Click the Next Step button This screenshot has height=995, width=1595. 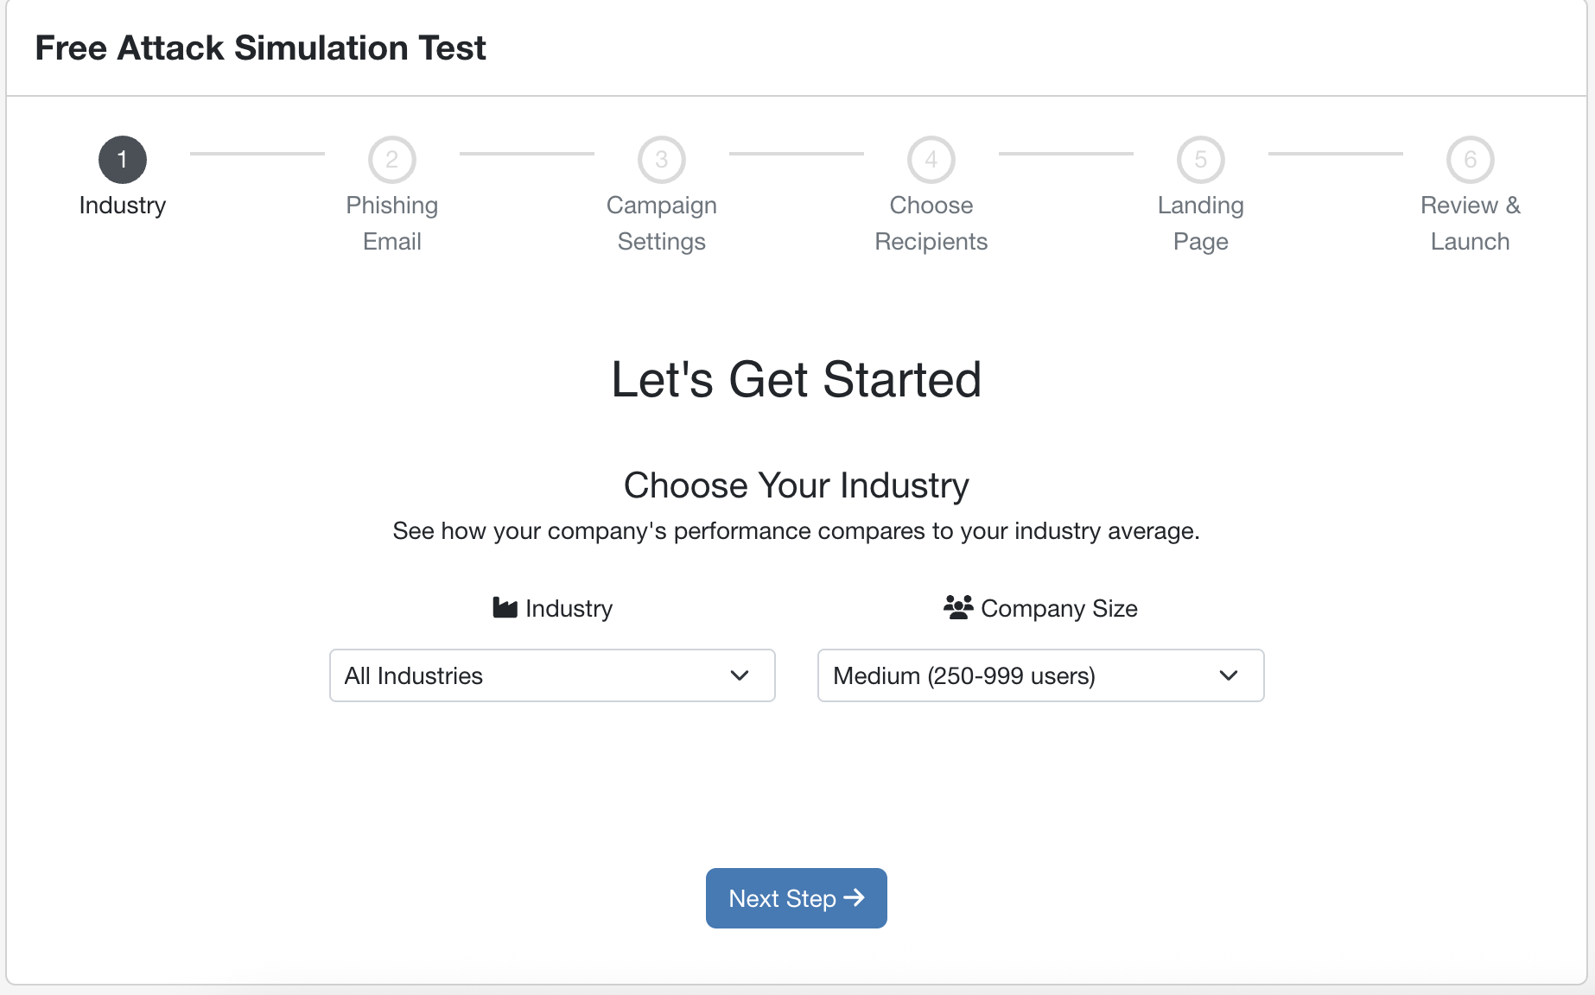(797, 898)
